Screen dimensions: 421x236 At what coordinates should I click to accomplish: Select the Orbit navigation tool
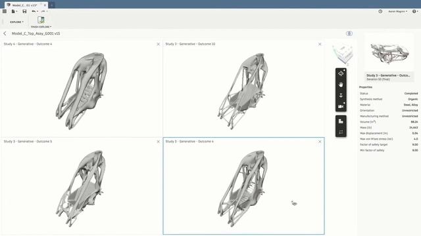click(x=341, y=73)
